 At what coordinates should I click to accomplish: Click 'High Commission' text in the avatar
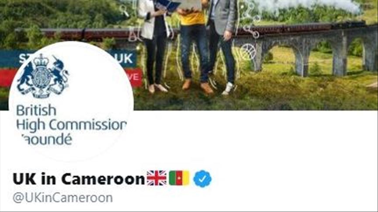coord(72,125)
